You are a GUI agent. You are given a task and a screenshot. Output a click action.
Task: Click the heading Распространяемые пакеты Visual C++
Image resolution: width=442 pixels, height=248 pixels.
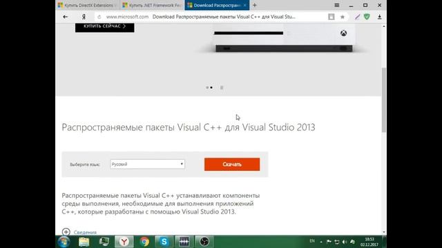(189, 127)
